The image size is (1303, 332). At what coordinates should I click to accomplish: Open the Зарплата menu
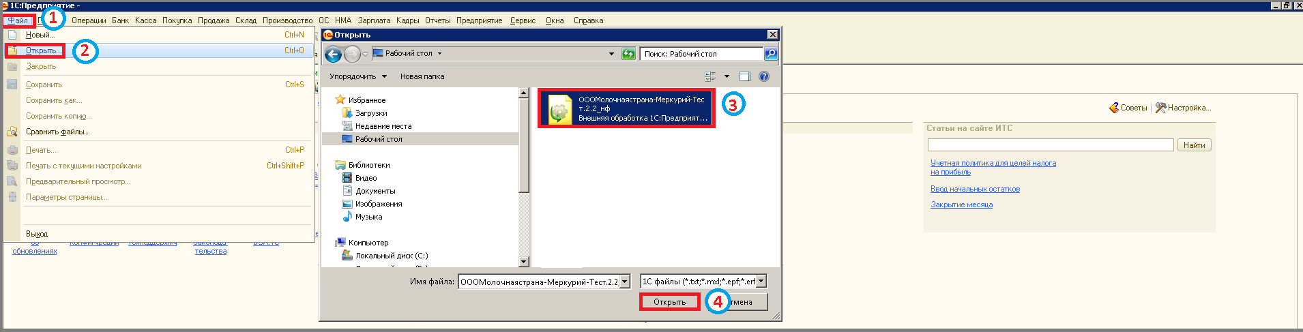click(x=374, y=20)
